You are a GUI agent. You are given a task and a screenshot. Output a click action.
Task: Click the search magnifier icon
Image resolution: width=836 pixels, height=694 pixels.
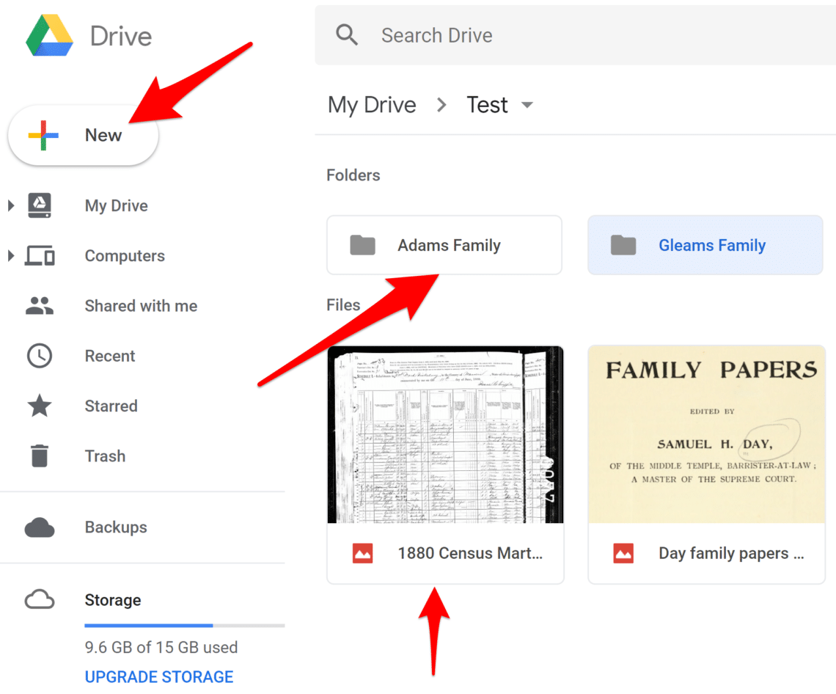(x=347, y=34)
